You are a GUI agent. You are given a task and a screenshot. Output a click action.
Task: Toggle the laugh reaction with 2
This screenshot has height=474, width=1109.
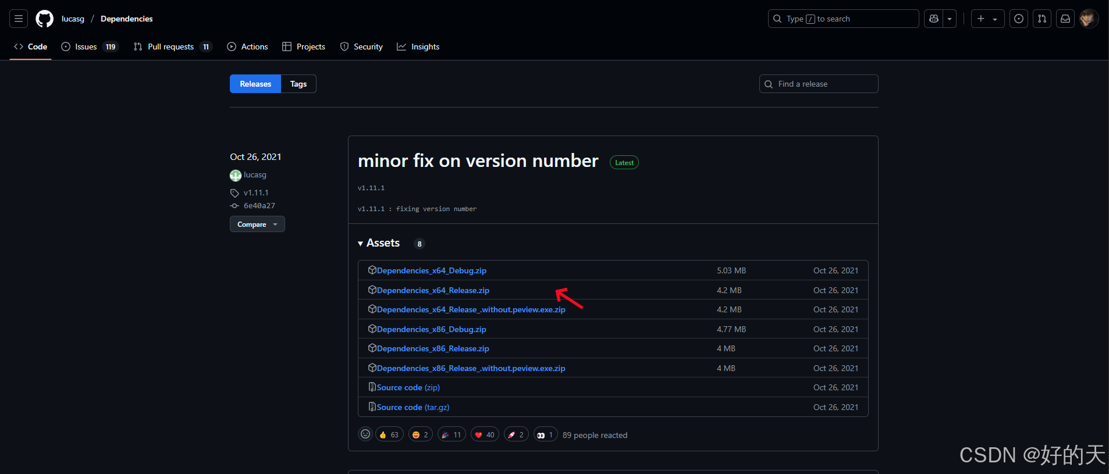click(421, 434)
